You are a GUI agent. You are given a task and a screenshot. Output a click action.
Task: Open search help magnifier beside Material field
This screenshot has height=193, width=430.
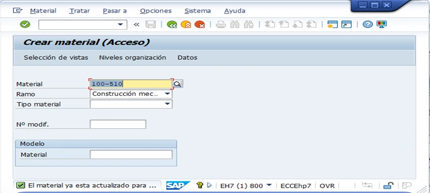tap(178, 84)
